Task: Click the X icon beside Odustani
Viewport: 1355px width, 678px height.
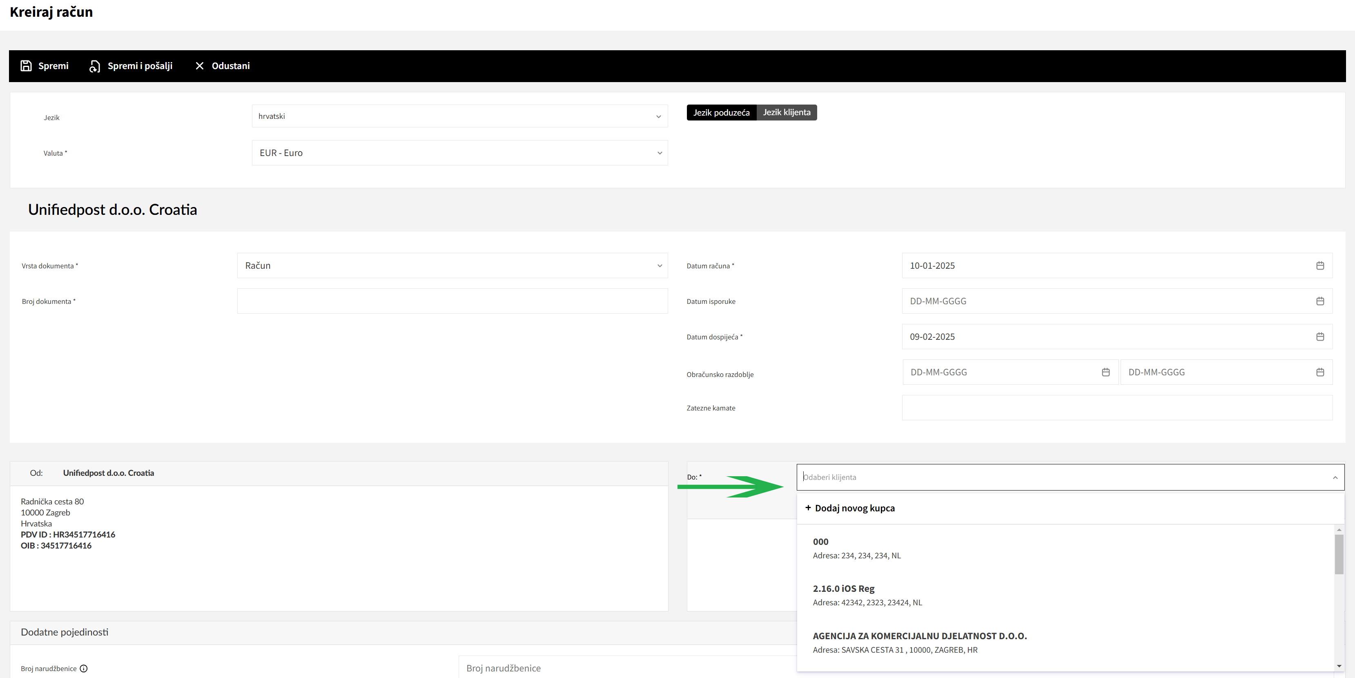Action: [x=199, y=66]
